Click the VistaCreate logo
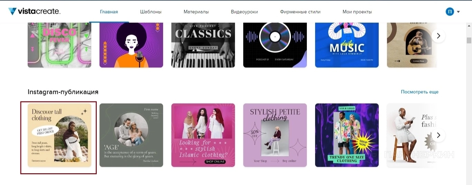The height and width of the screenshot is (185, 472). (x=35, y=11)
